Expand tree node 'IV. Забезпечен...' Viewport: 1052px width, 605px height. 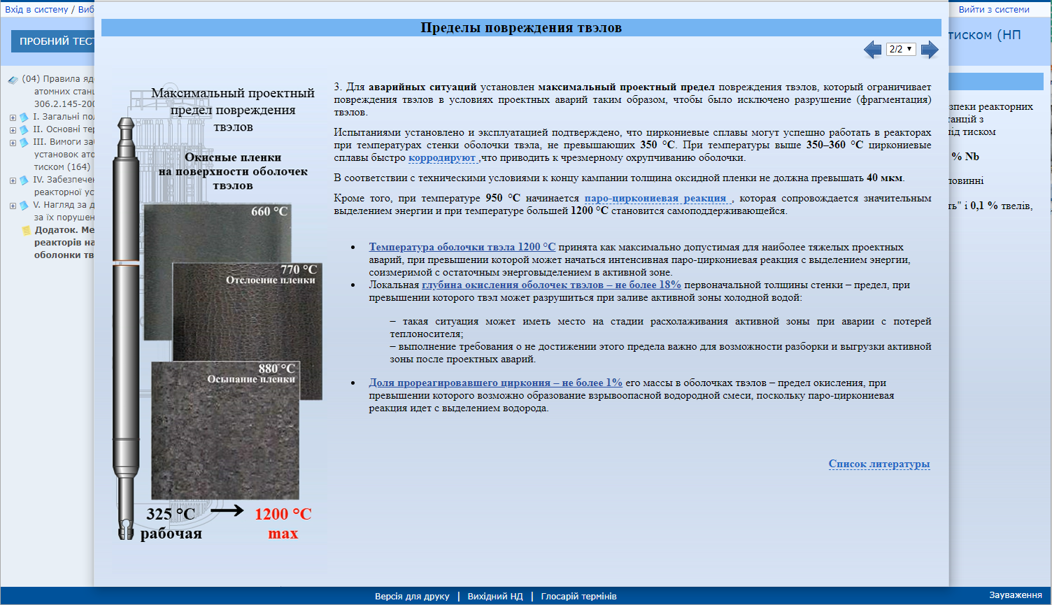[13, 180]
